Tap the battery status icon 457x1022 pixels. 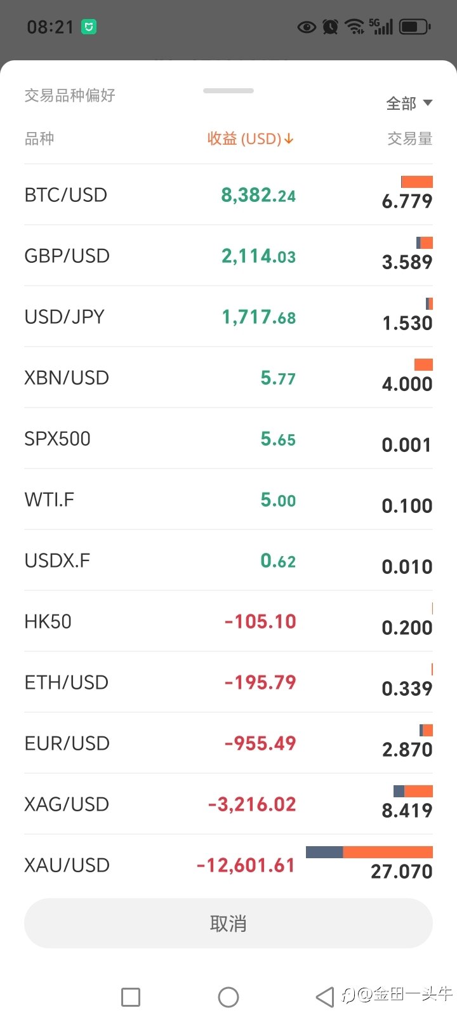pyautogui.click(x=415, y=27)
